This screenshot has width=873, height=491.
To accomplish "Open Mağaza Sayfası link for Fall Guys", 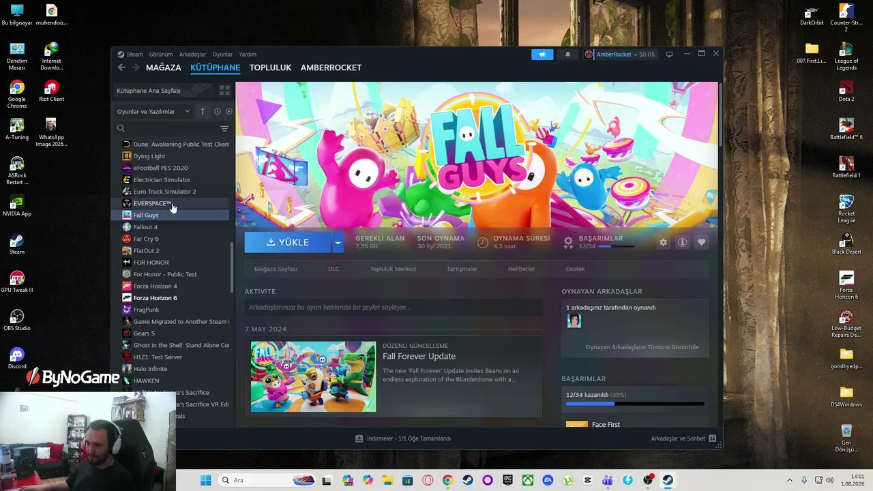I will coord(276,269).
